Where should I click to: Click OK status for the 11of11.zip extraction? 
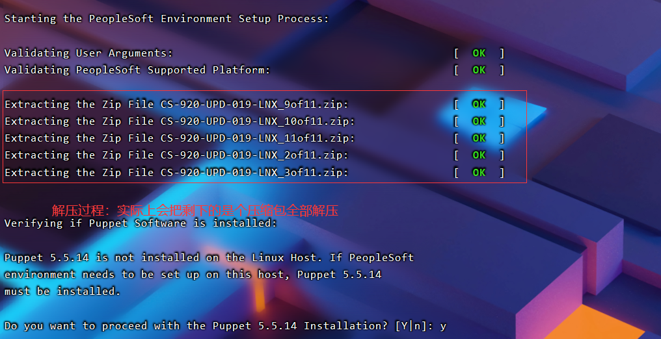(x=479, y=138)
